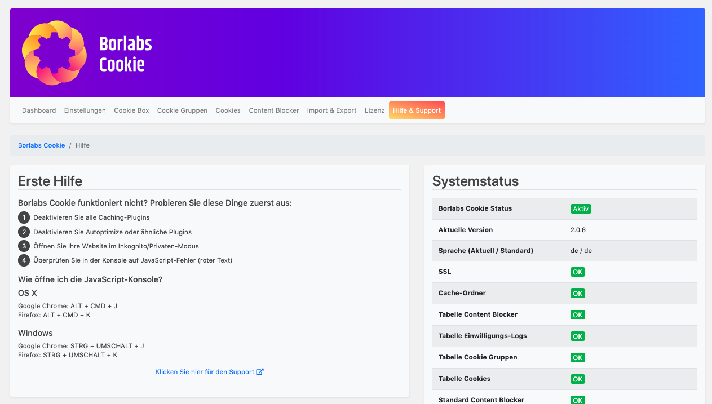Click the Borlabs Cookie header title text
The width and height of the screenshot is (712, 404).
point(125,54)
